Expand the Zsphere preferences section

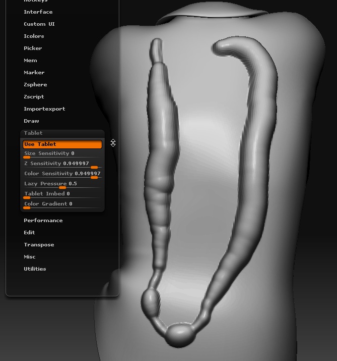click(x=35, y=85)
